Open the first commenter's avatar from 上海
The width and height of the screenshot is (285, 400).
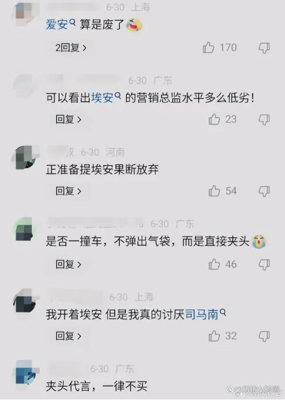(x=25, y=11)
